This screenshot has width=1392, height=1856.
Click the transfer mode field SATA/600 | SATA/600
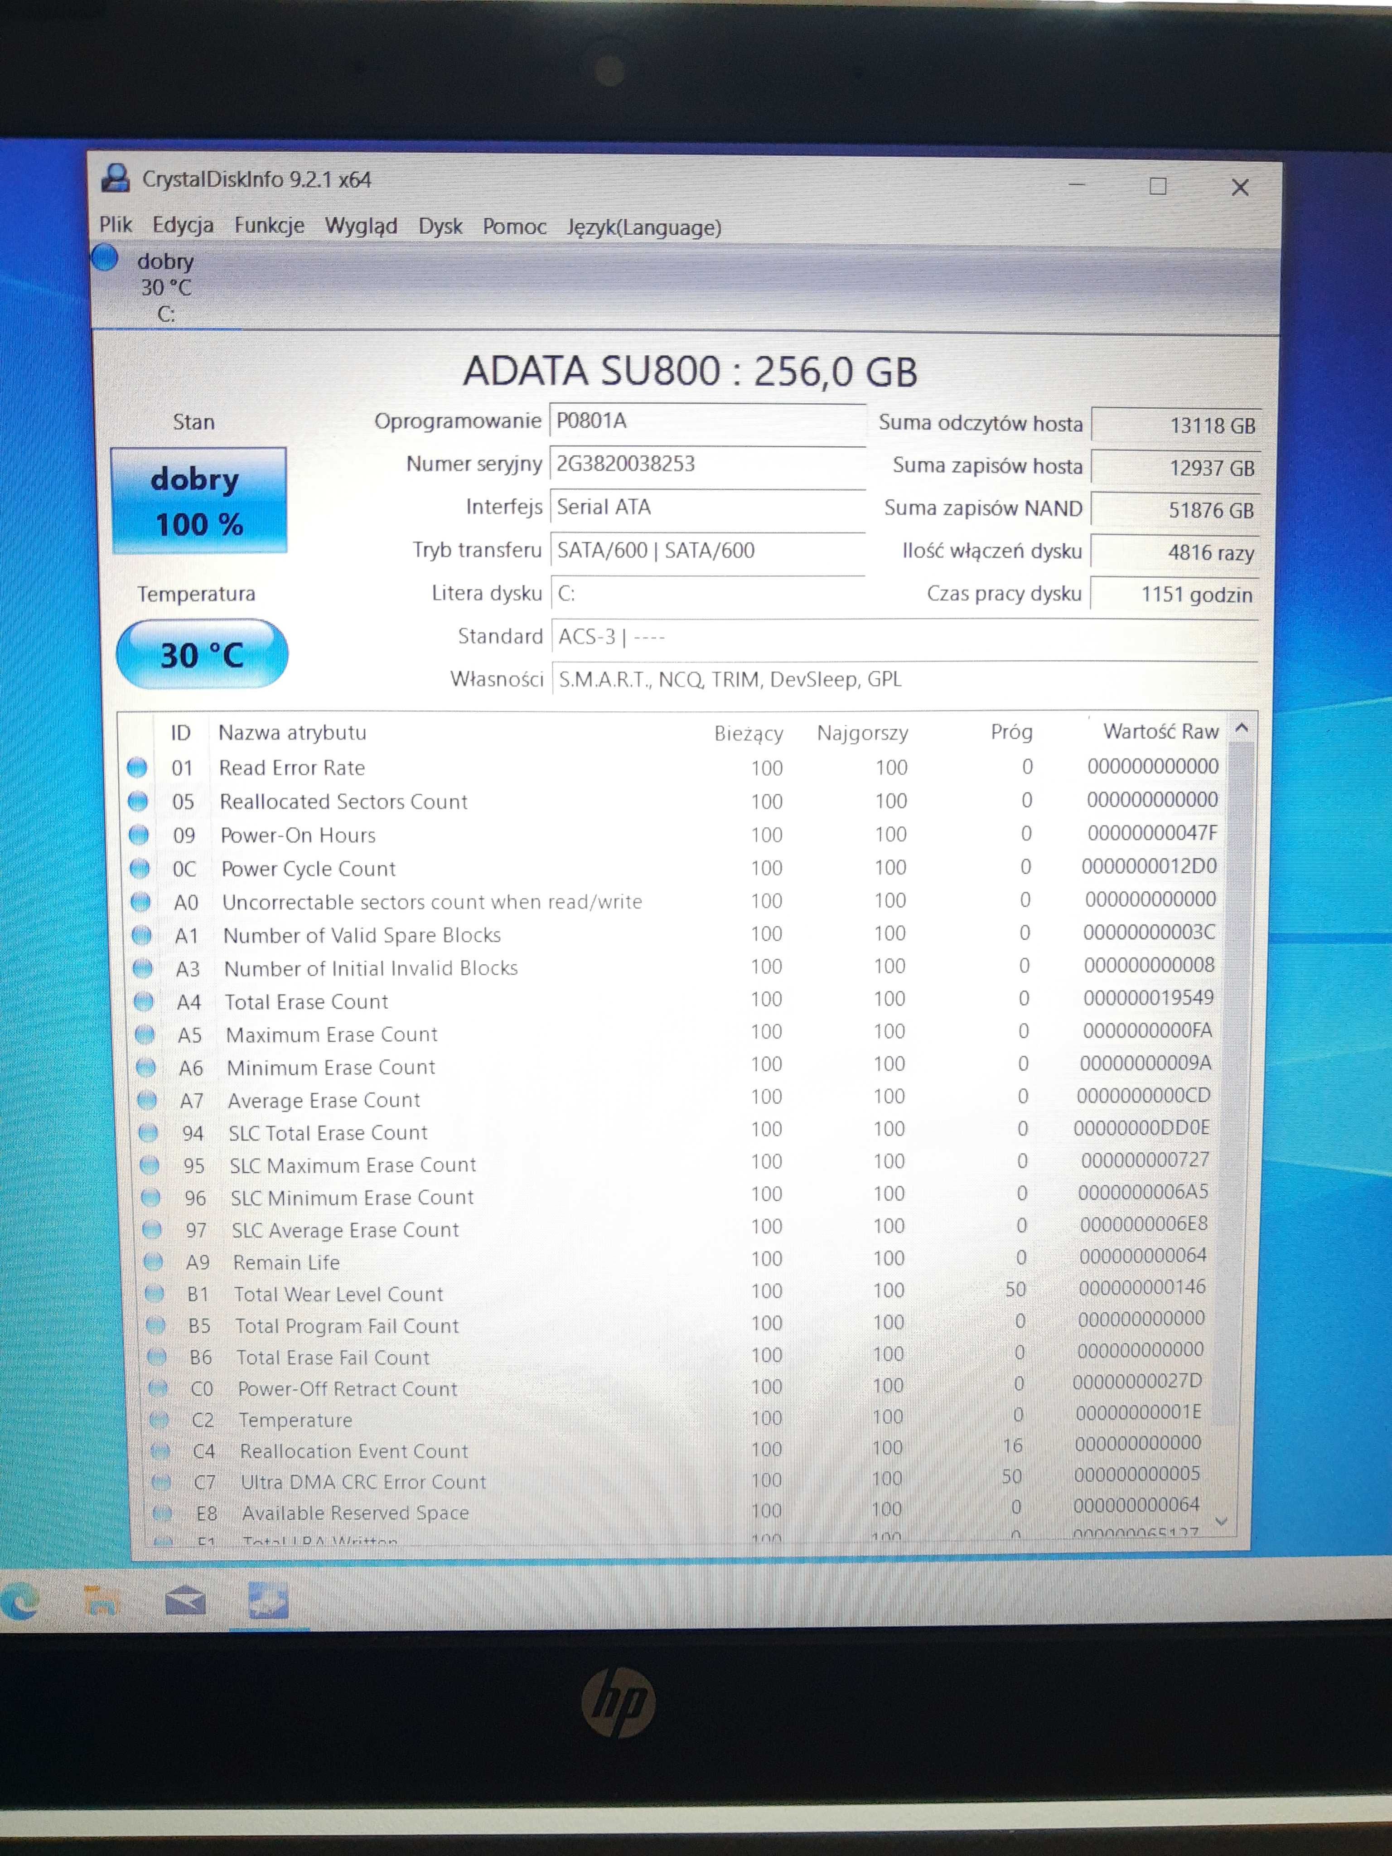pyautogui.click(x=707, y=551)
